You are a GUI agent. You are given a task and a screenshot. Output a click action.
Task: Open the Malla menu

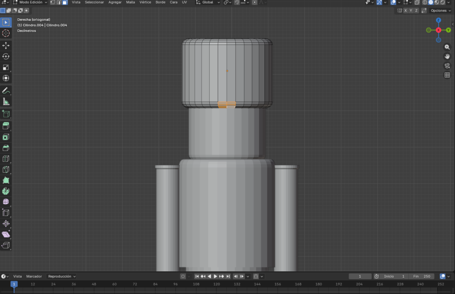131,2
